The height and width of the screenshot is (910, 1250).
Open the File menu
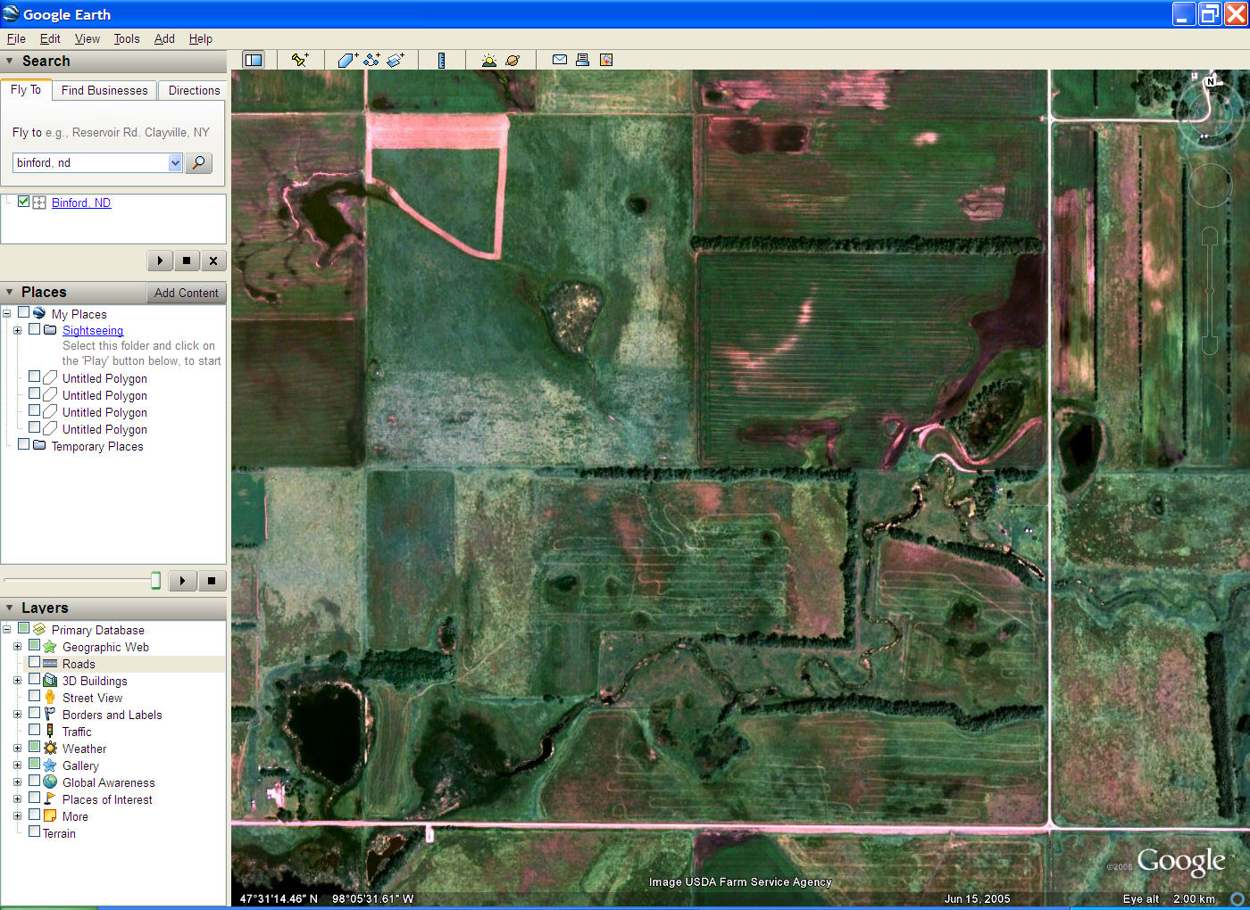pos(16,38)
